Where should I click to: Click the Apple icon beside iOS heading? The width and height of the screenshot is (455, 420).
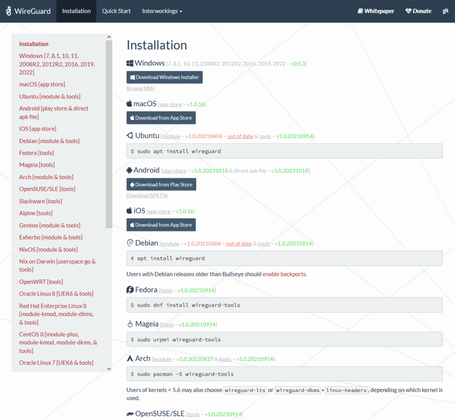tap(129, 211)
